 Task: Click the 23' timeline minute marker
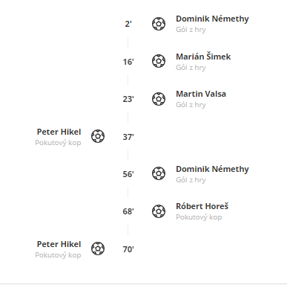click(128, 99)
